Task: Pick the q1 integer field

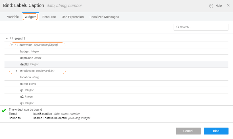Action: [22, 90]
